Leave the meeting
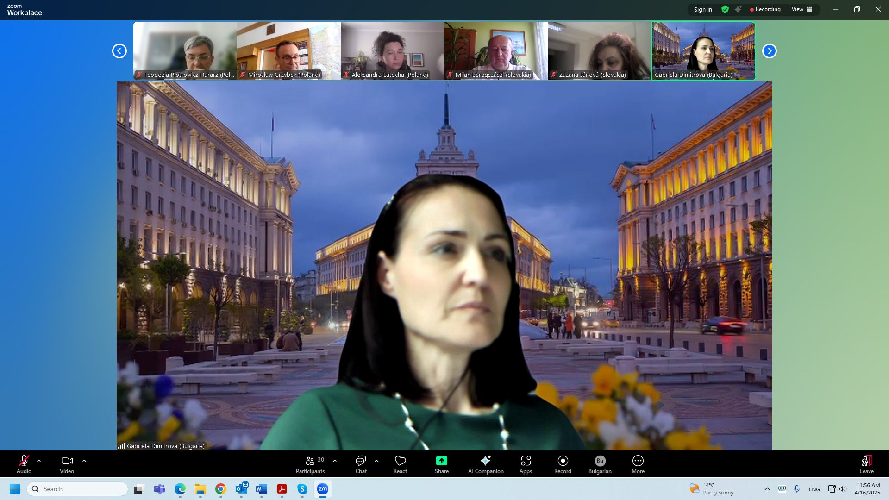Viewport: 889px width, 500px height. coord(866,464)
